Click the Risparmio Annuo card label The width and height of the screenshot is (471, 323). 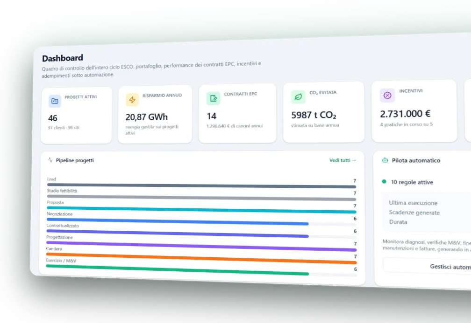[162, 96]
